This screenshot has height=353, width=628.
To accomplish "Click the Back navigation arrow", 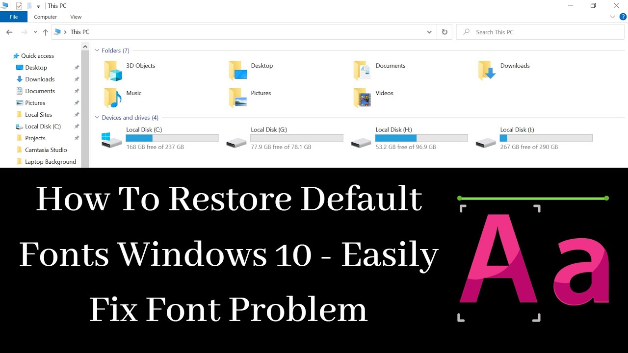I will pyautogui.click(x=9, y=32).
